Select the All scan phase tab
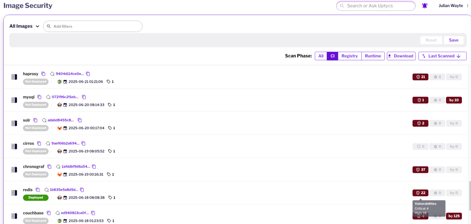This screenshot has width=471, height=224. click(321, 56)
